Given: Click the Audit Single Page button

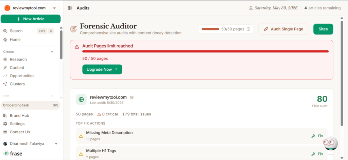Looking at the screenshot, I should [283, 29].
